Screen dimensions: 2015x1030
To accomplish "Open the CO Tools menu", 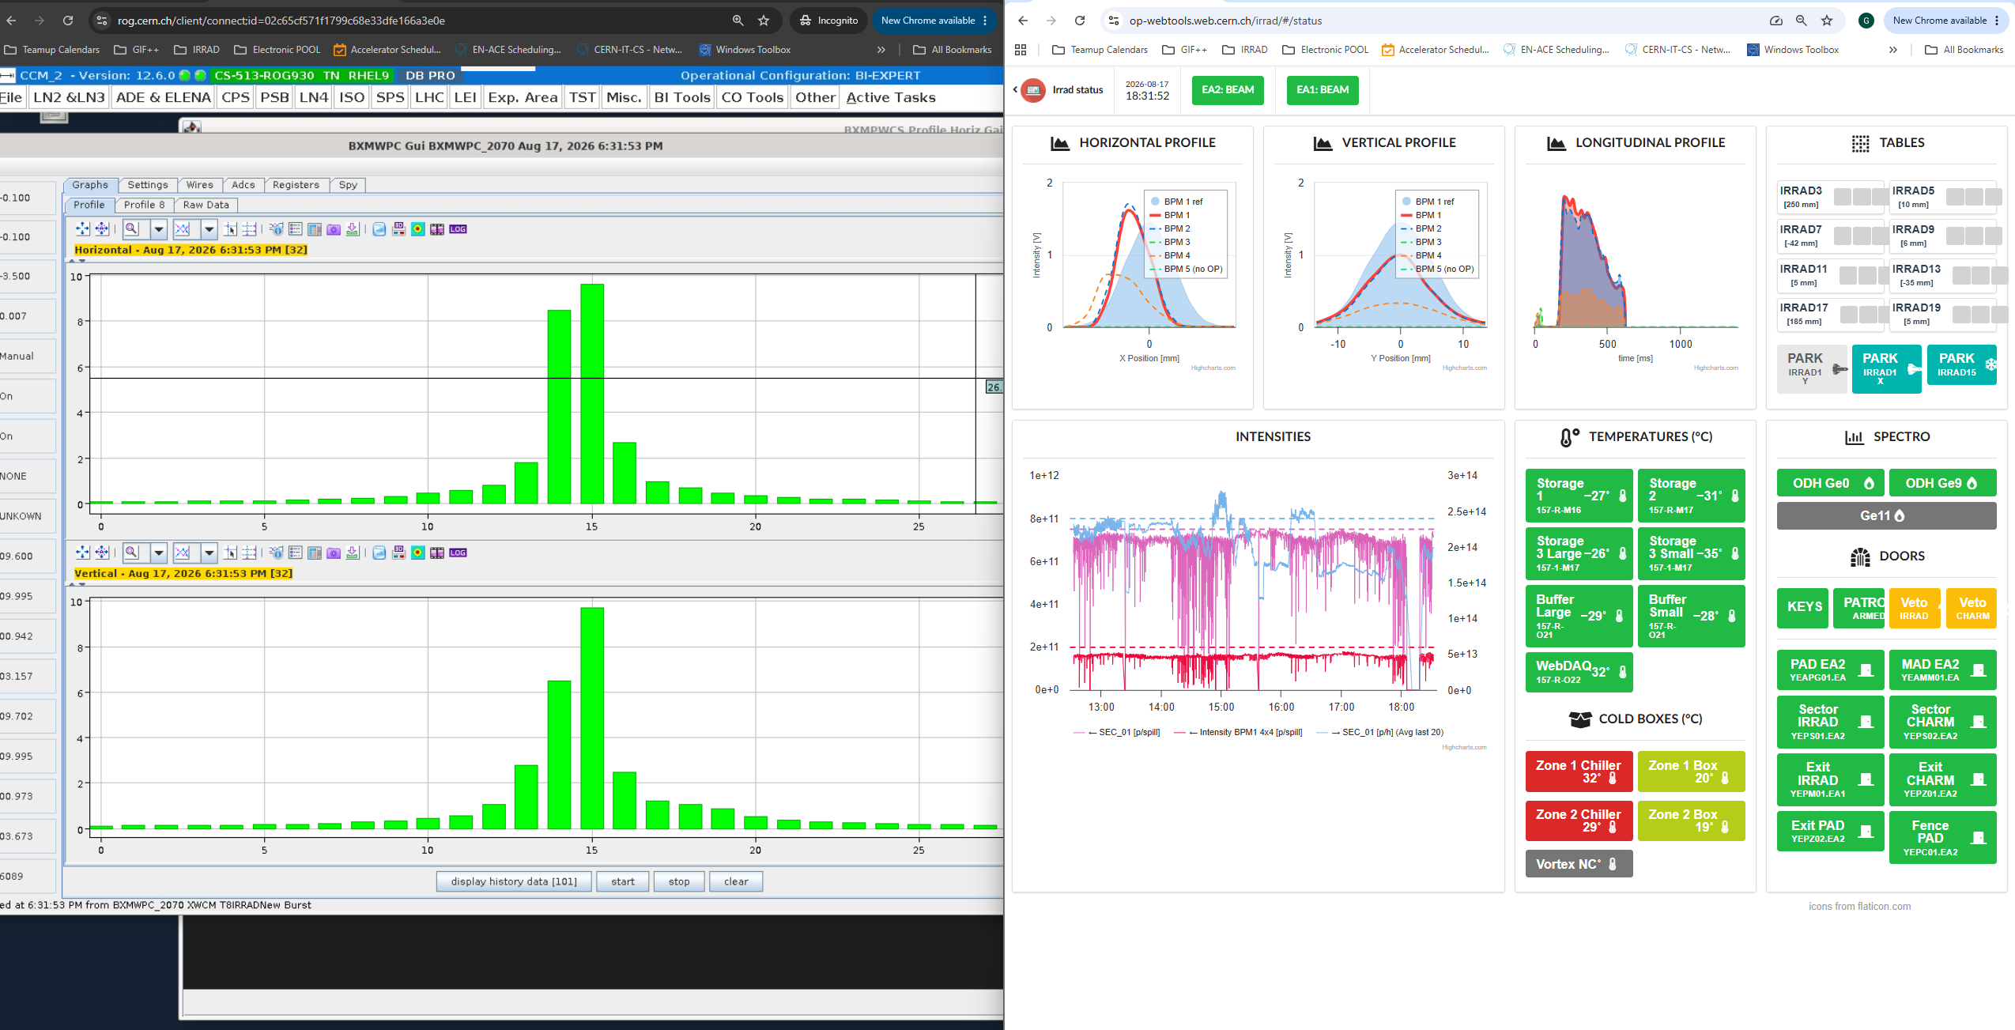I will coord(753,97).
